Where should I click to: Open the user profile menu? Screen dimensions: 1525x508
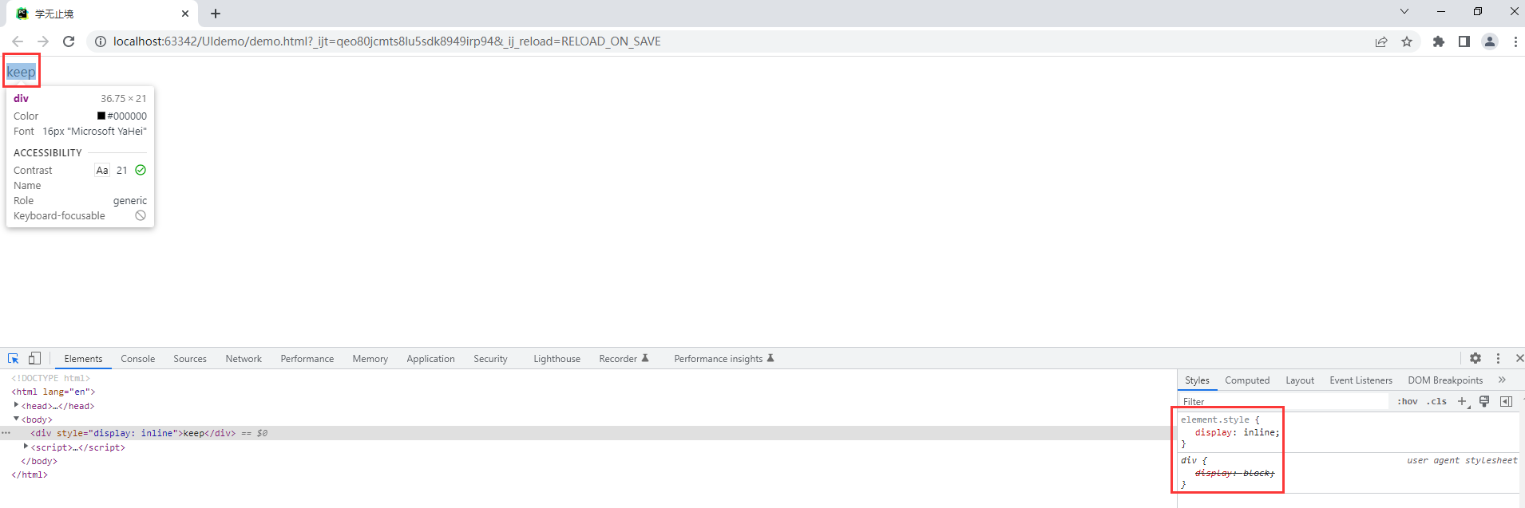(x=1490, y=41)
